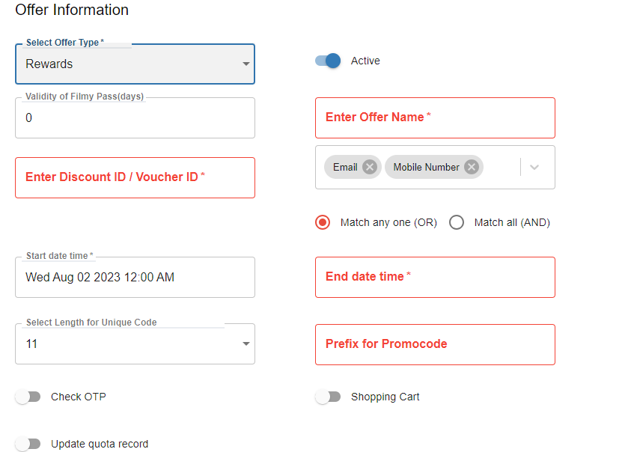Screen dimensions: 631x452
Task: Focus the Enter Discount ID / Voucher ID field
Action: tap(135, 177)
